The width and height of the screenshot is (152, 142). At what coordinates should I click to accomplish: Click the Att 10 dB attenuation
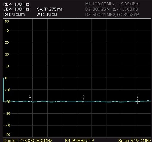tap(47, 14)
